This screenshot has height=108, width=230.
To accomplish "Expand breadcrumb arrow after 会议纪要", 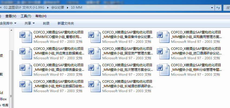I will point(68,8).
